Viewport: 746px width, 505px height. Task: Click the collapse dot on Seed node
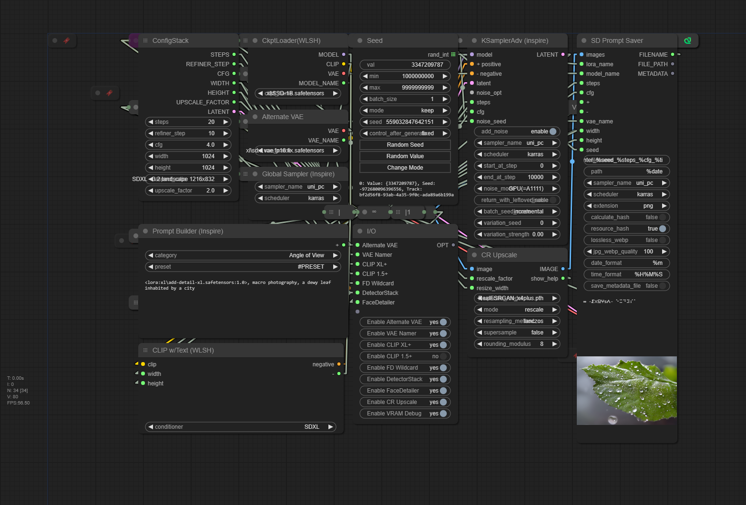[360, 40]
